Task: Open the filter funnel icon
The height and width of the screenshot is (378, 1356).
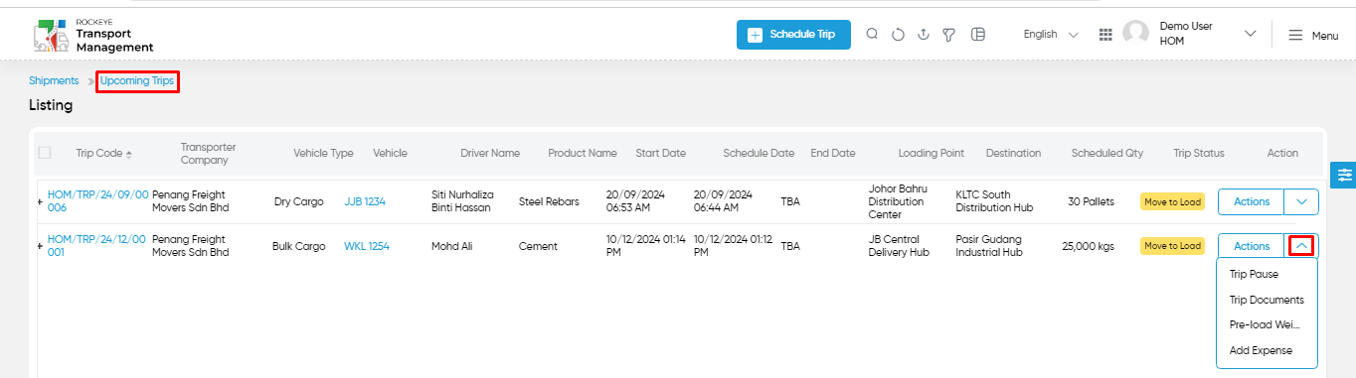Action: (x=949, y=35)
